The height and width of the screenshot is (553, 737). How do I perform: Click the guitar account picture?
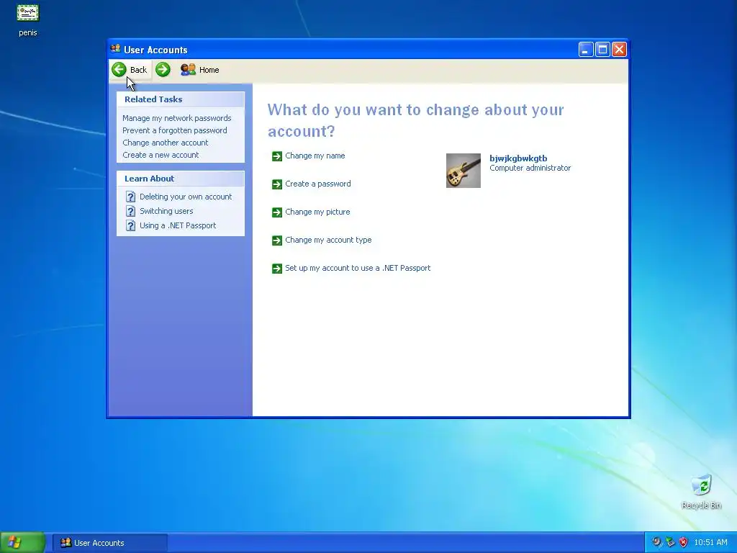click(464, 170)
